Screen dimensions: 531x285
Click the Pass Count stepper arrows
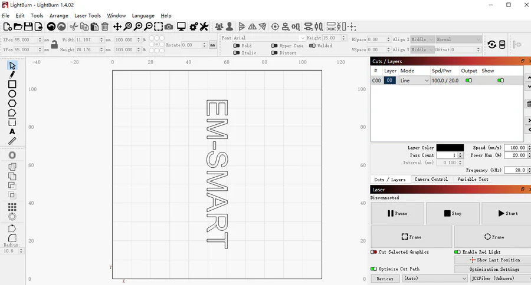pyautogui.click(x=460, y=155)
